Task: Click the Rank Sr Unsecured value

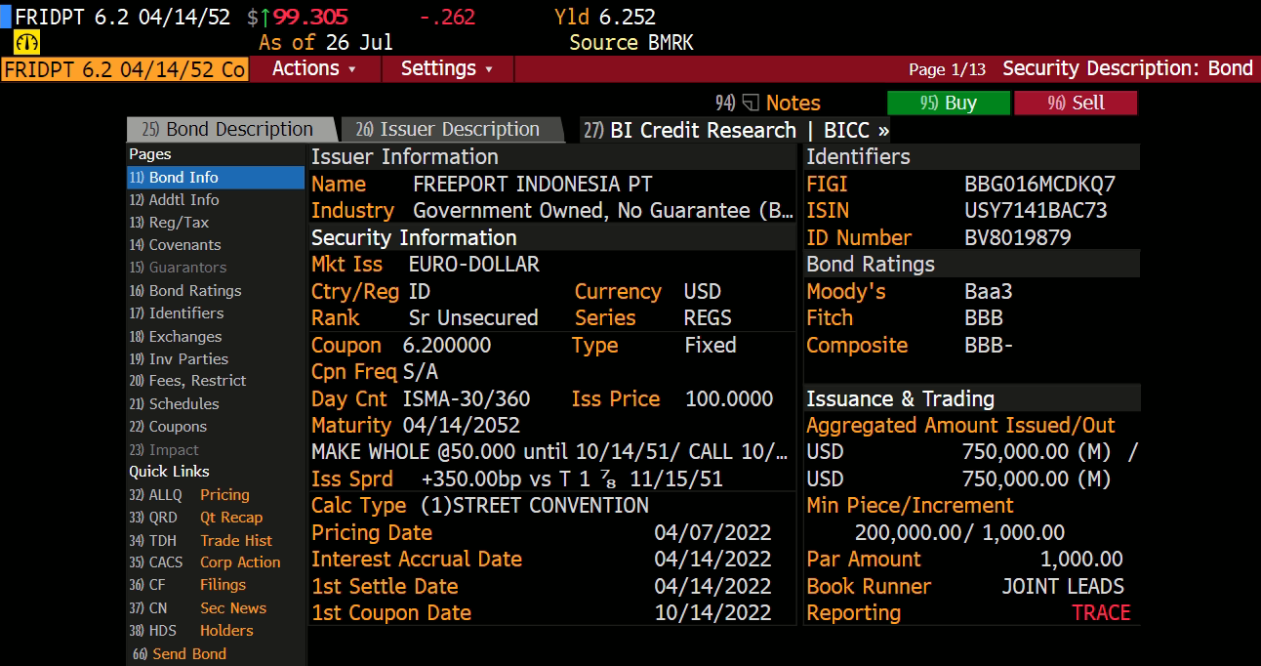Action: pyautogui.click(x=473, y=318)
